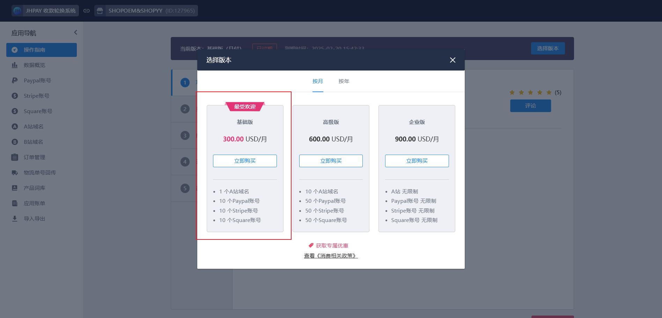Click the first rating star
The height and width of the screenshot is (318, 662).
click(x=512, y=93)
